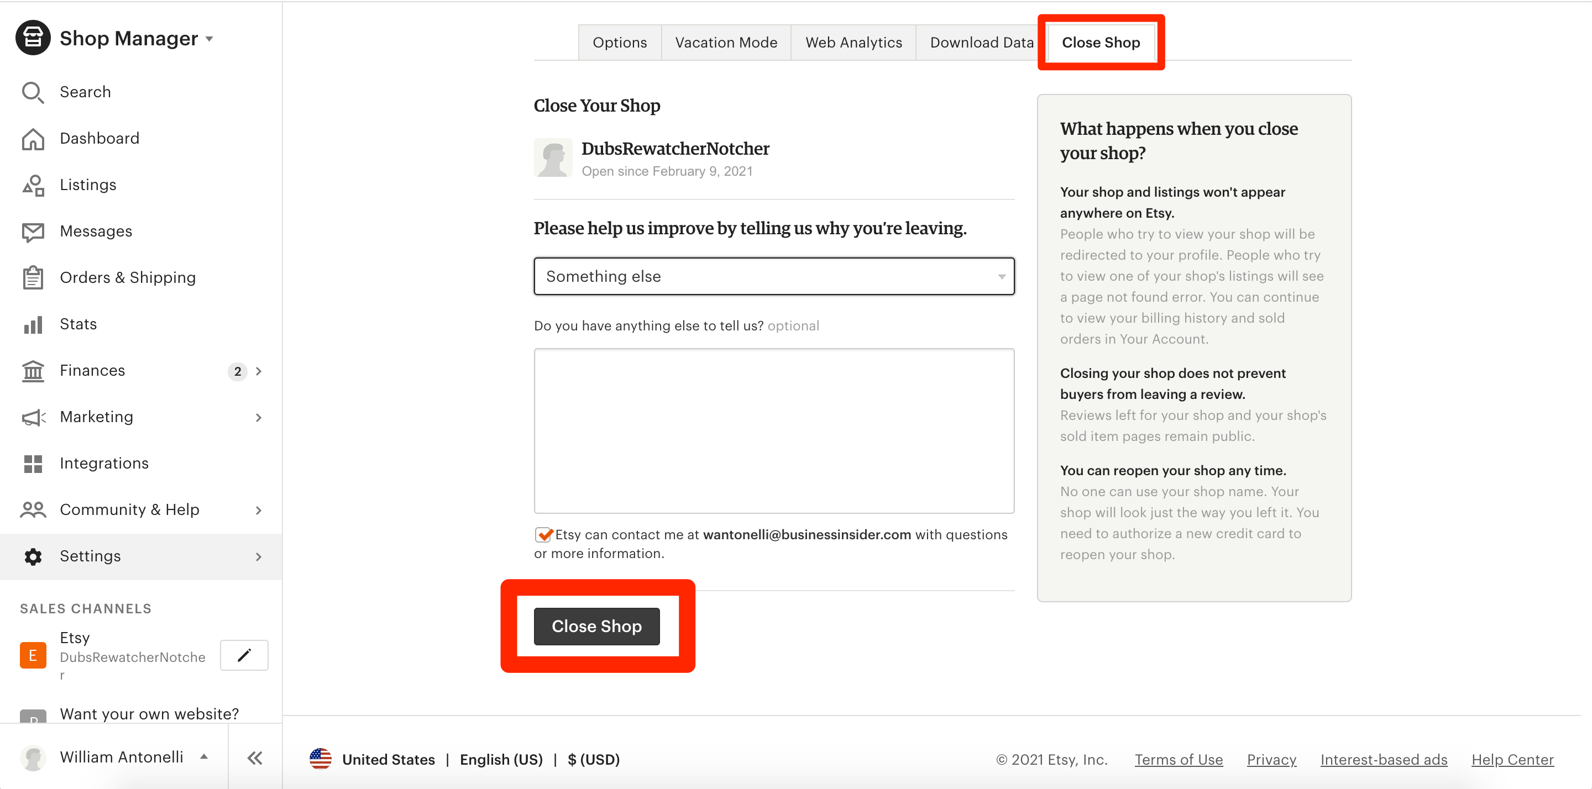Switch to the Web Analytics tab
Screen dimensions: 1592x789
(x=853, y=42)
